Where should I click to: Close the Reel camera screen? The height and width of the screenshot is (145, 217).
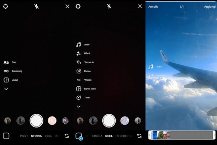pyautogui.click(x=140, y=6)
